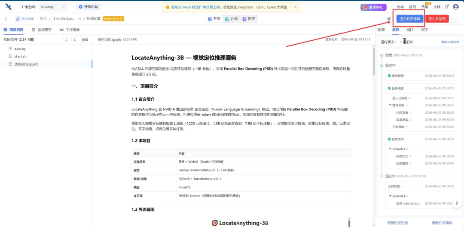
Task: Click the 查看历史记录 button
Action: click(x=397, y=223)
